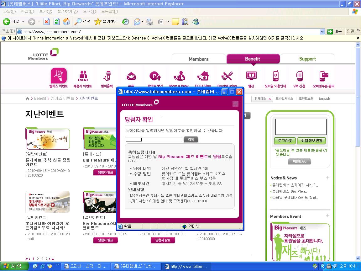Click the Edit with Word toolbar icon
Image resolution: width=361 pixels, height=271 pixels.
(161, 22)
